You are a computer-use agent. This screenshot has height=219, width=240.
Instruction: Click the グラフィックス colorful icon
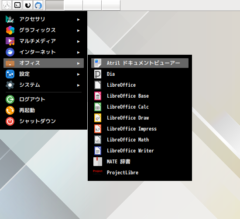(x=10, y=30)
